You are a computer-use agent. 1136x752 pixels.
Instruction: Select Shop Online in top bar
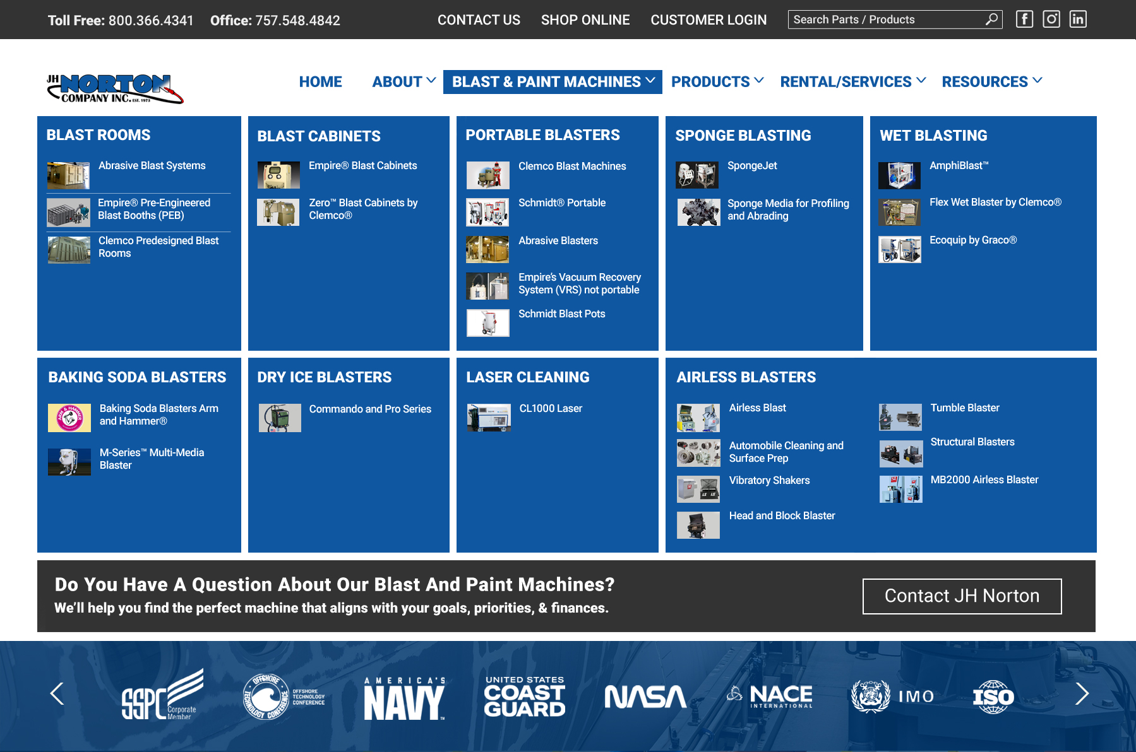[585, 20]
